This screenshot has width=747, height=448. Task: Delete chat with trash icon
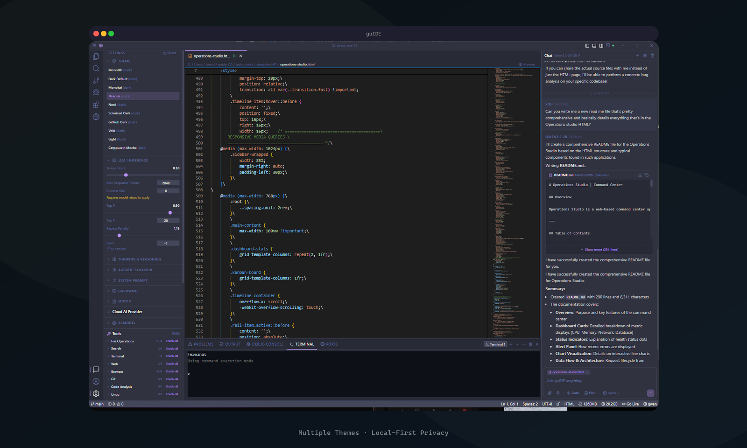point(652,56)
